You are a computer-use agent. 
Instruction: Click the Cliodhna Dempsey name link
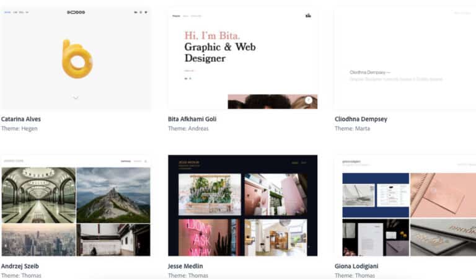tap(361, 119)
